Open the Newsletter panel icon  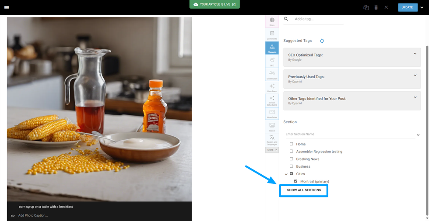click(x=272, y=114)
